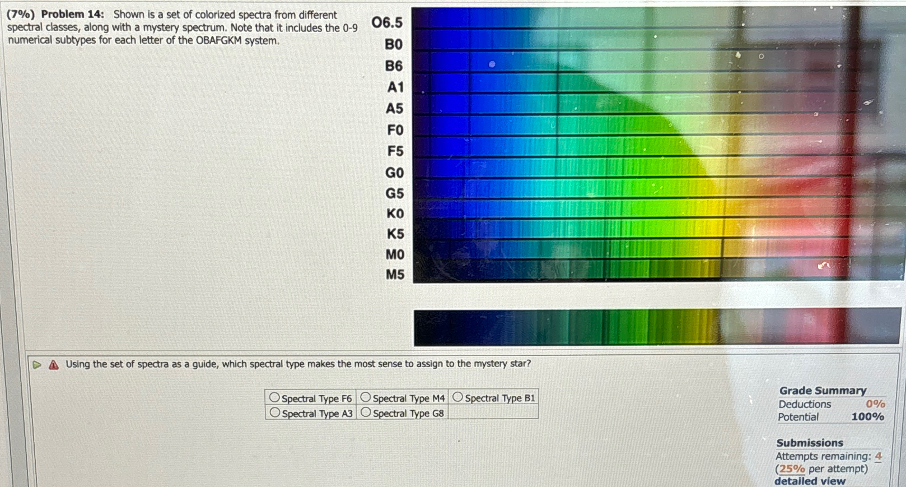
Task: Click the G5 spectrum label
Action: [x=394, y=193]
